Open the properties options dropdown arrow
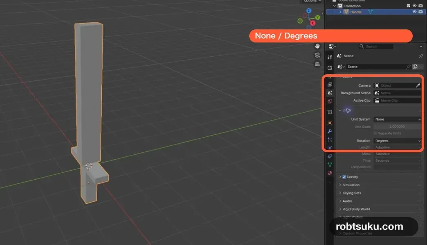 pos(421,47)
